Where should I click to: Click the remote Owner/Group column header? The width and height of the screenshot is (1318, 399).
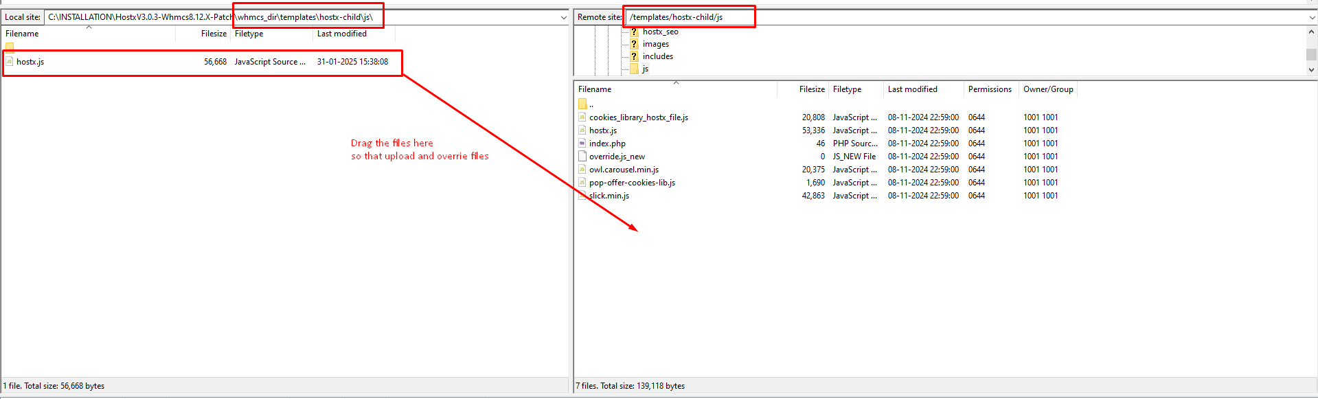(x=1047, y=89)
